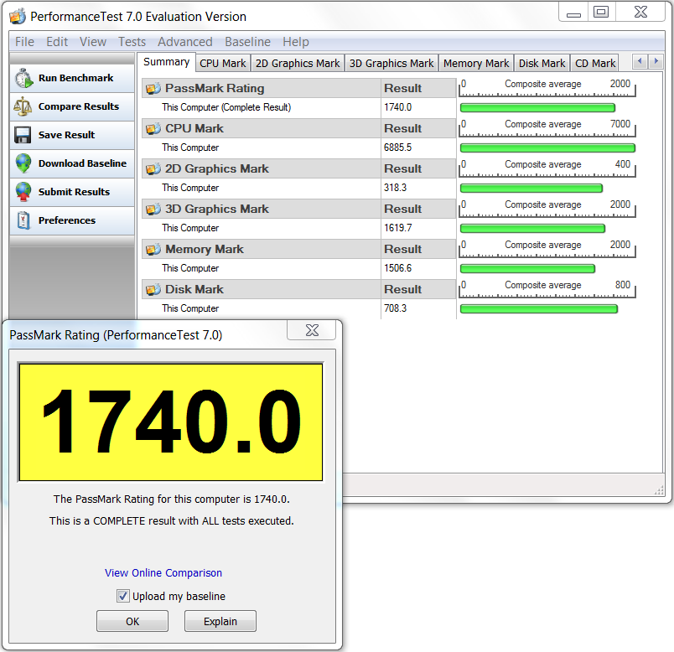Click the Download Baseline button label

82,163
